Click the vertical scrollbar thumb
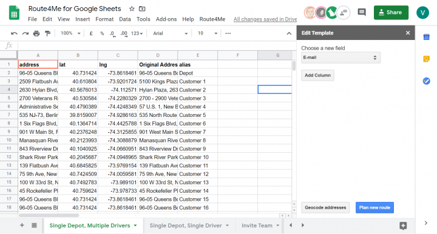 (x=294, y=65)
